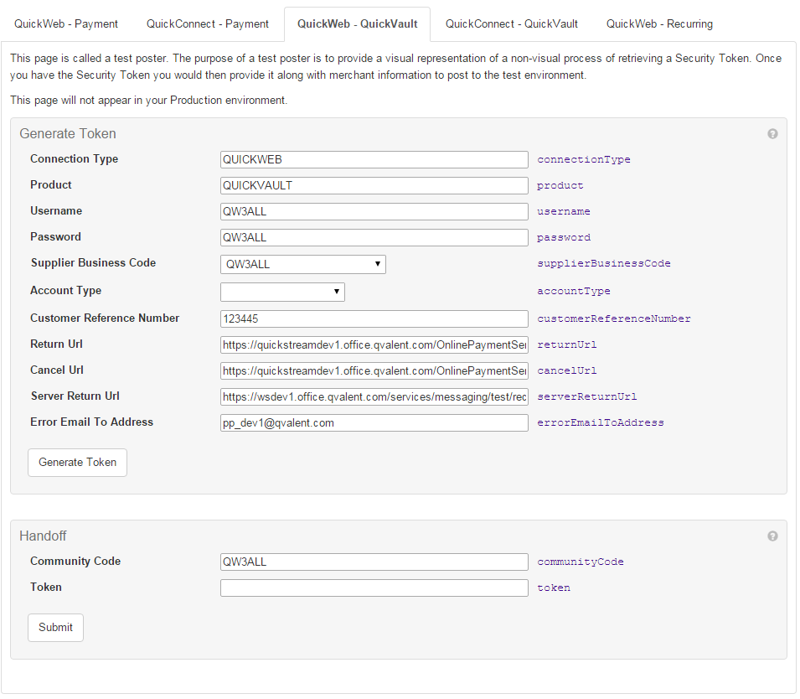Screen dimensions: 800x699
Task: Select the Error Email To Address field
Action: [x=374, y=422]
